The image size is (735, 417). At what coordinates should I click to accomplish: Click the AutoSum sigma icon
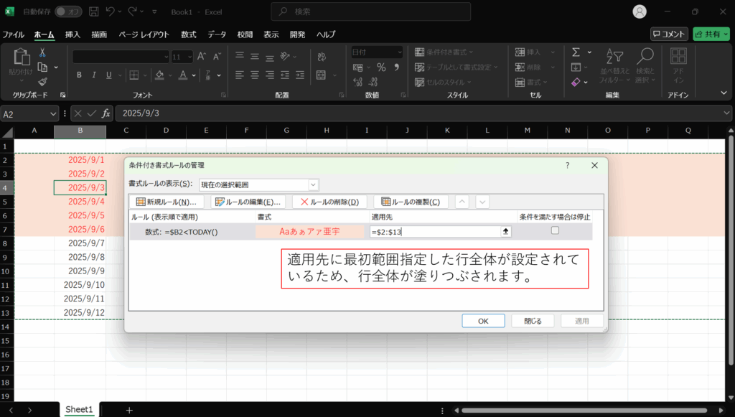click(x=576, y=52)
